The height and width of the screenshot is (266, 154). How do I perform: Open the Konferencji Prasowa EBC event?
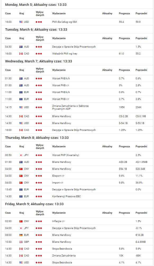[x=67, y=196]
